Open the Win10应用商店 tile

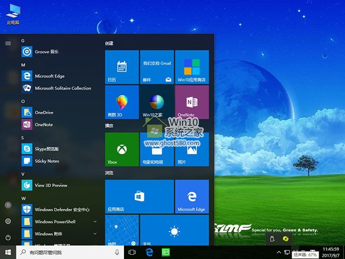coord(192,67)
